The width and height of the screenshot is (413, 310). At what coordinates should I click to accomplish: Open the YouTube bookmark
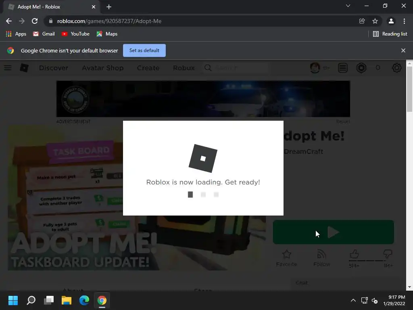click(x=75, y=34)
